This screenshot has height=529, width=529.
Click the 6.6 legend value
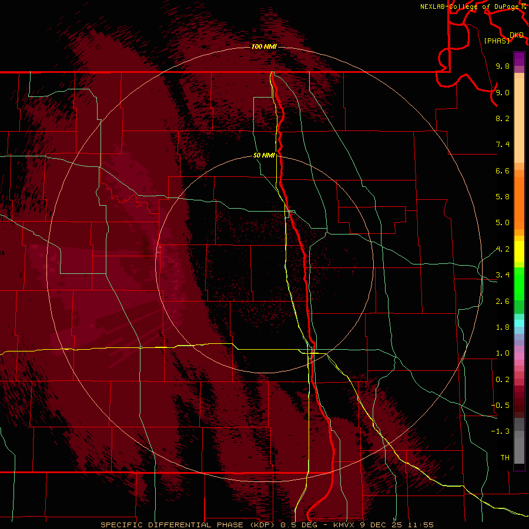point(503,170)
